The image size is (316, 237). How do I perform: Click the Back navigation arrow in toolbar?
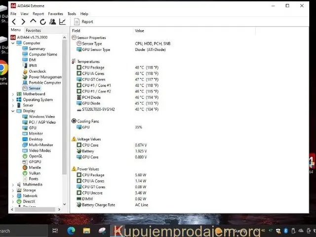14,22
